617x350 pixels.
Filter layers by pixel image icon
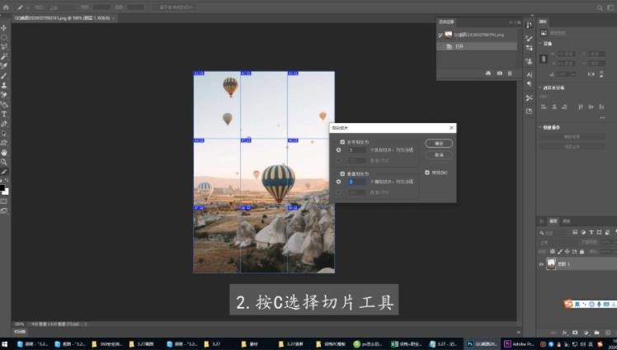(575, 233)
